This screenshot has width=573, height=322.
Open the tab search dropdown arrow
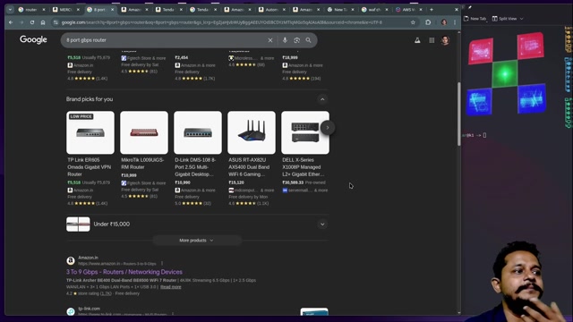pyautogui.click(x=10, y=10)
